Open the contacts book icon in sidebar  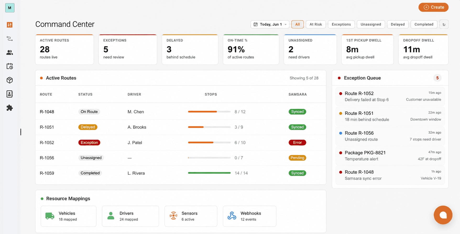[x=10, y=94]
